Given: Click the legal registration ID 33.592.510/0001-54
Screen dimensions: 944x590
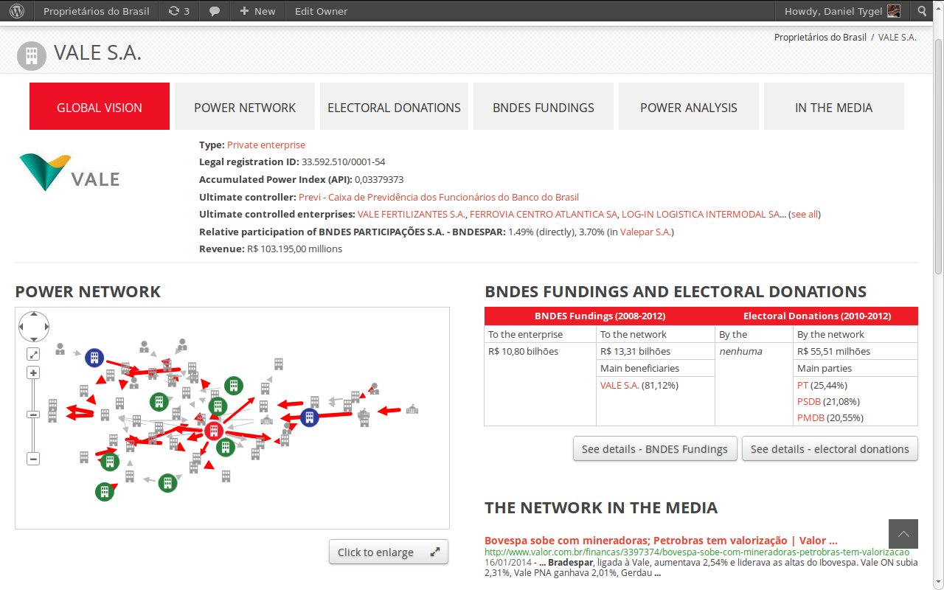Looking at the screenshot, I should [x=344, y=162].
